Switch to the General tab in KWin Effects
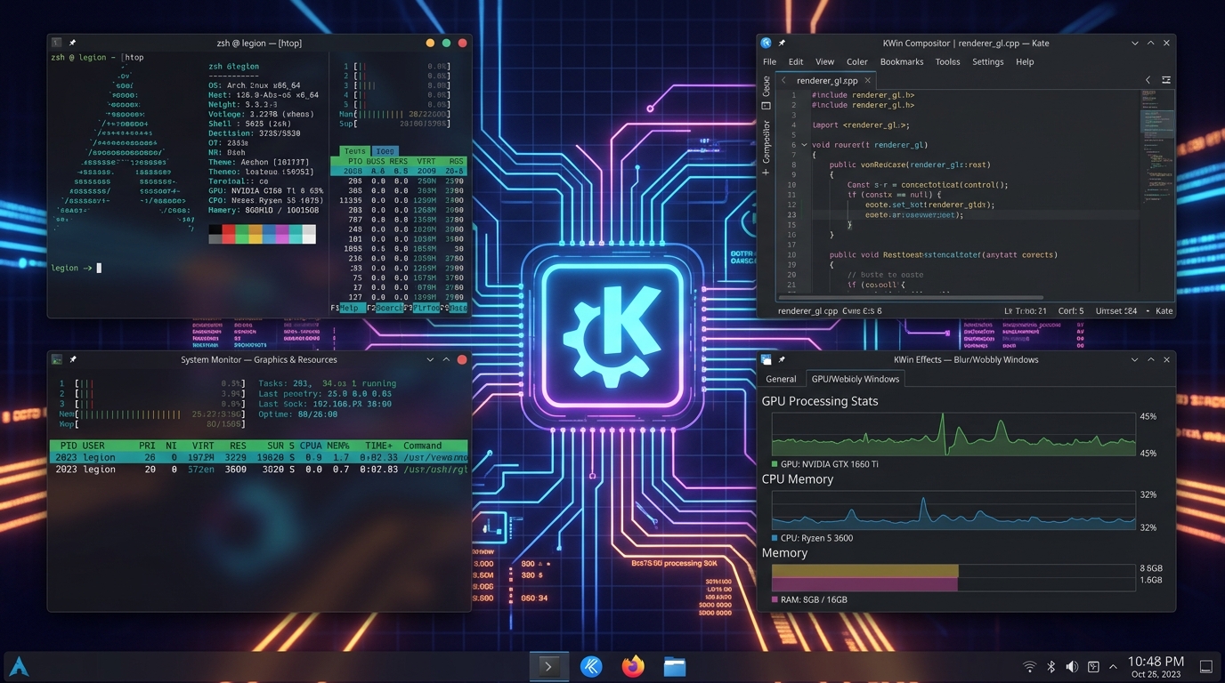 click(781, 379)
